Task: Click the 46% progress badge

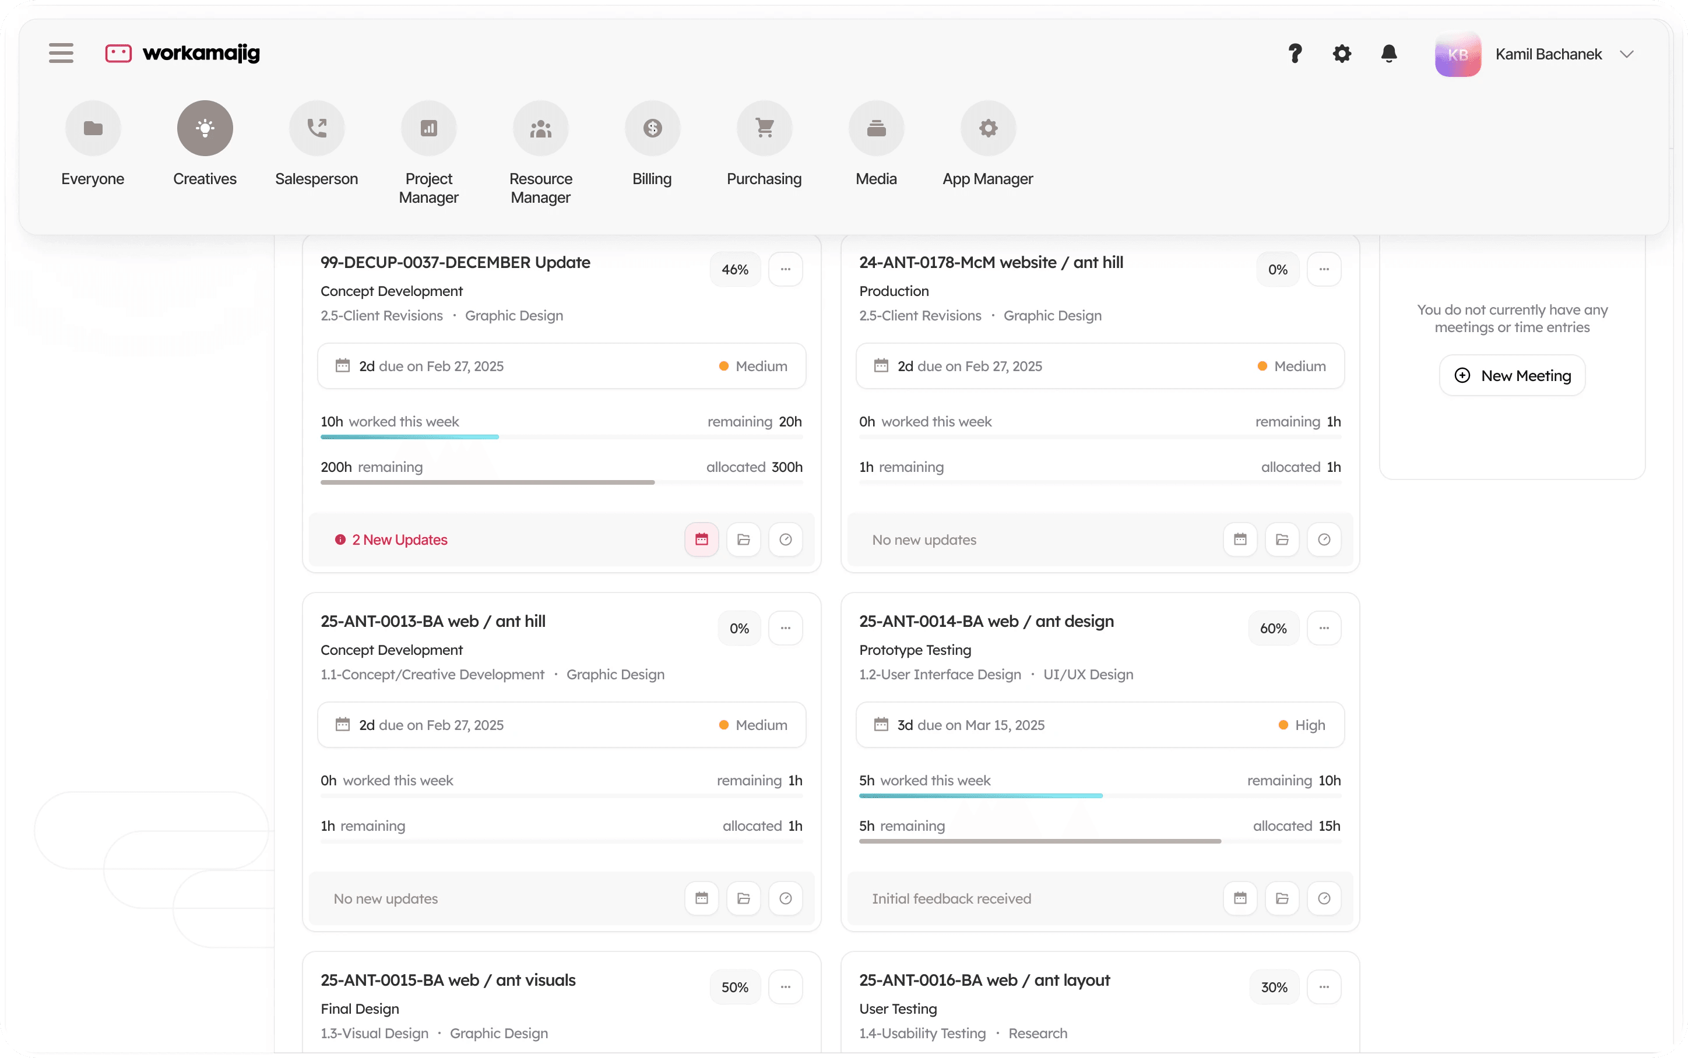Action: coord(735,269)
